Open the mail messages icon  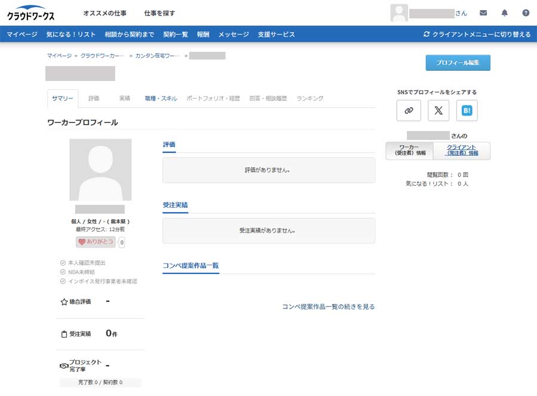click(x=483, y=13)
